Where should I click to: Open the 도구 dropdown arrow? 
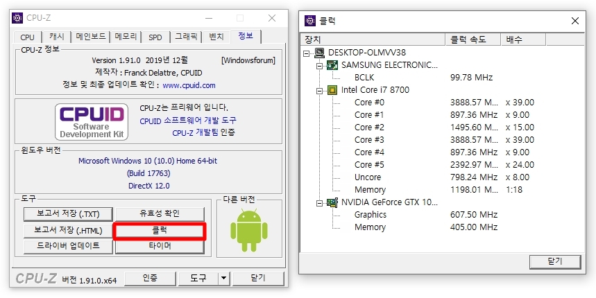(224, 279)
